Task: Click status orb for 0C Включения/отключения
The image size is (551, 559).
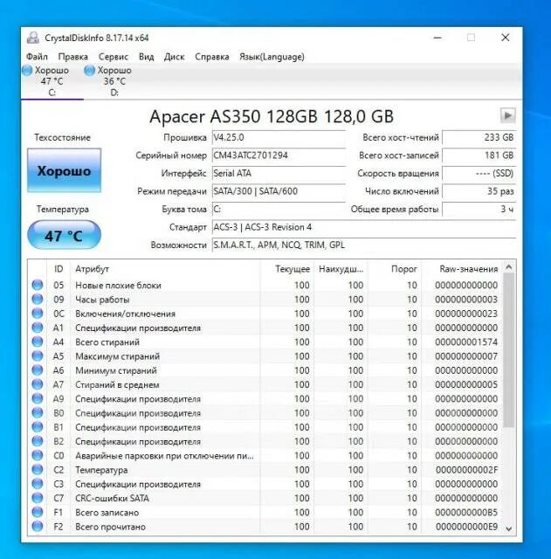Action: (x=38, y=314)
